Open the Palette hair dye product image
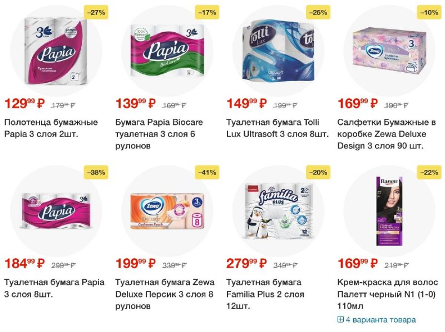The image size is (445, 332). (x=389, y=212)
